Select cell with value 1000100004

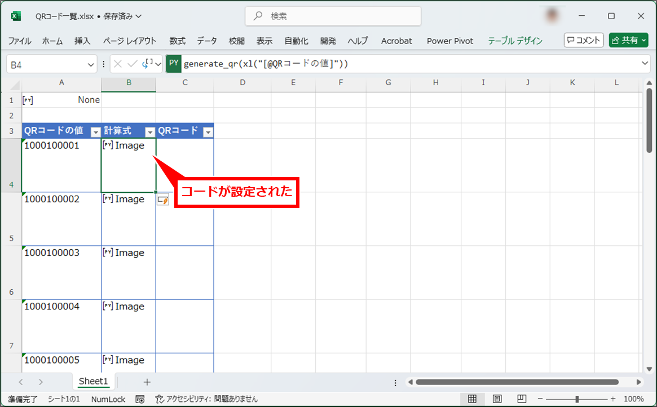click(x=61, y=326)
